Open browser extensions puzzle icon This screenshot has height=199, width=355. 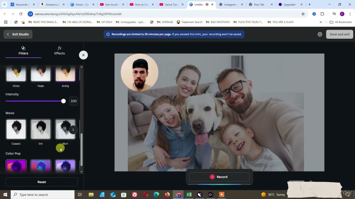pyautogui.click(x=322, y=14)
